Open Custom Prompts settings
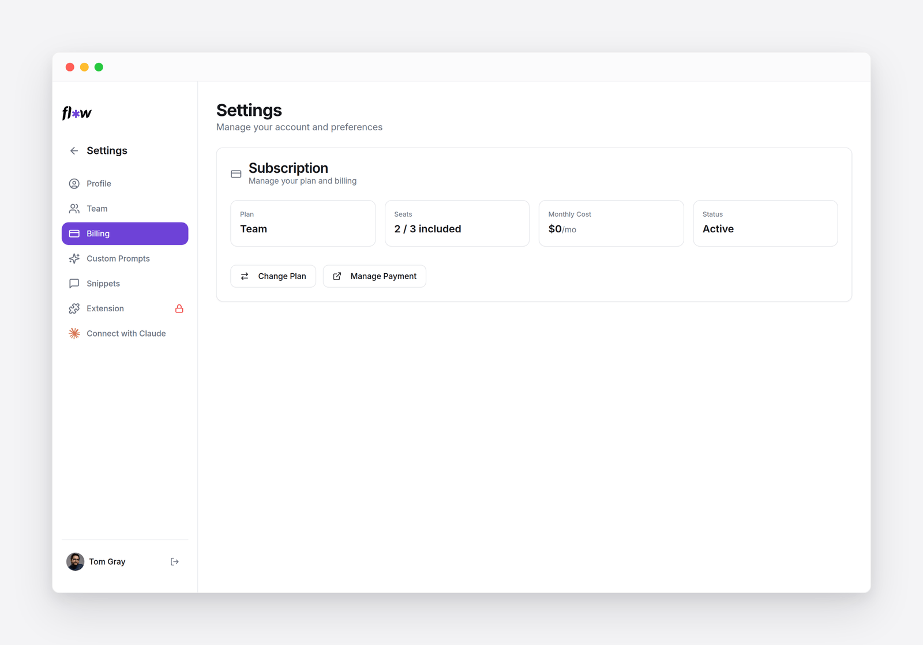923x645 pixels. [x=125, y=259]
